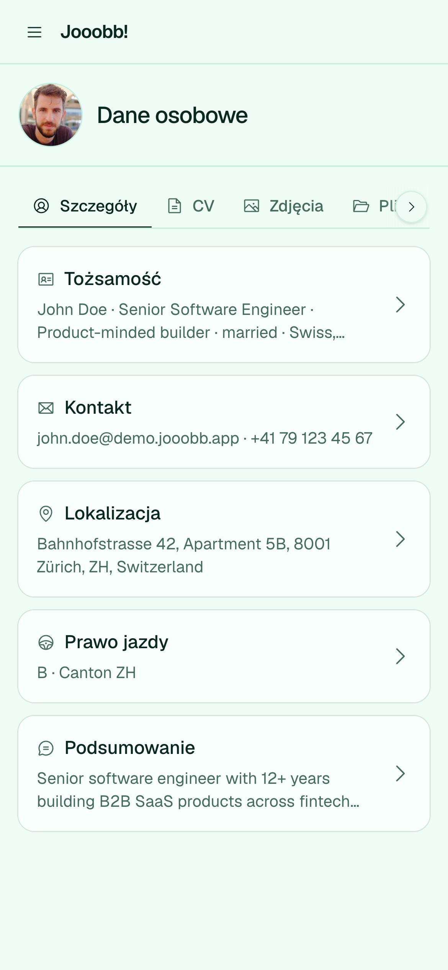
Task: Click the Prawo jazdy steering wheel icon
Action: point(46,642)
